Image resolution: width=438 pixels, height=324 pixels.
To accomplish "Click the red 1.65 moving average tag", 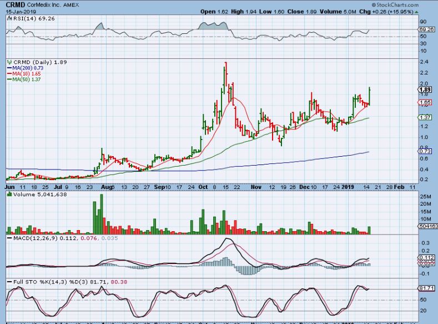I will [x=425, y=103].
